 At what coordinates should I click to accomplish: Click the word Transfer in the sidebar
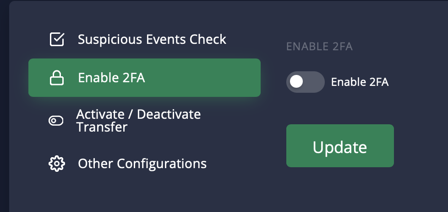click(102, 127)
